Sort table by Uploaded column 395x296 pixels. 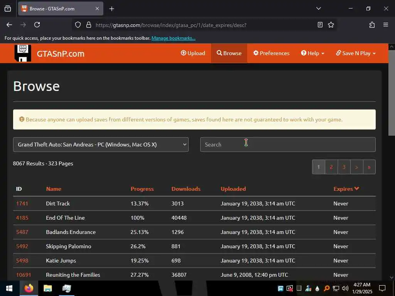tap(233, 189)
